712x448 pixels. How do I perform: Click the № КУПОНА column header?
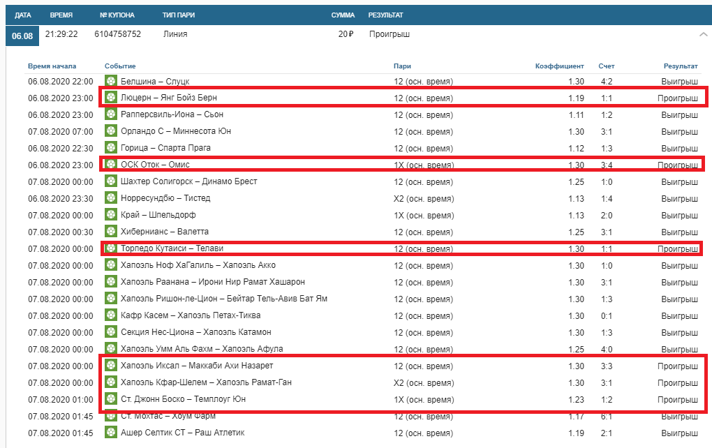tap(117, 15)
